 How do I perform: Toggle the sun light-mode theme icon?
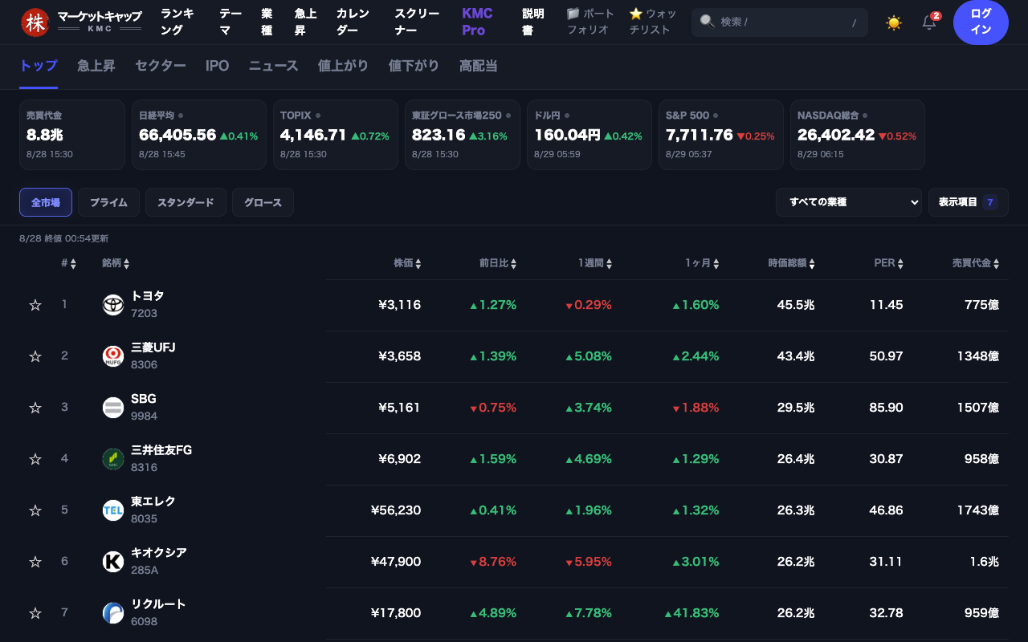(894, 22)
